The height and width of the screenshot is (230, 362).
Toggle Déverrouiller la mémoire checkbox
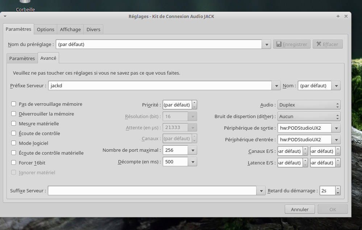point(14,113)
